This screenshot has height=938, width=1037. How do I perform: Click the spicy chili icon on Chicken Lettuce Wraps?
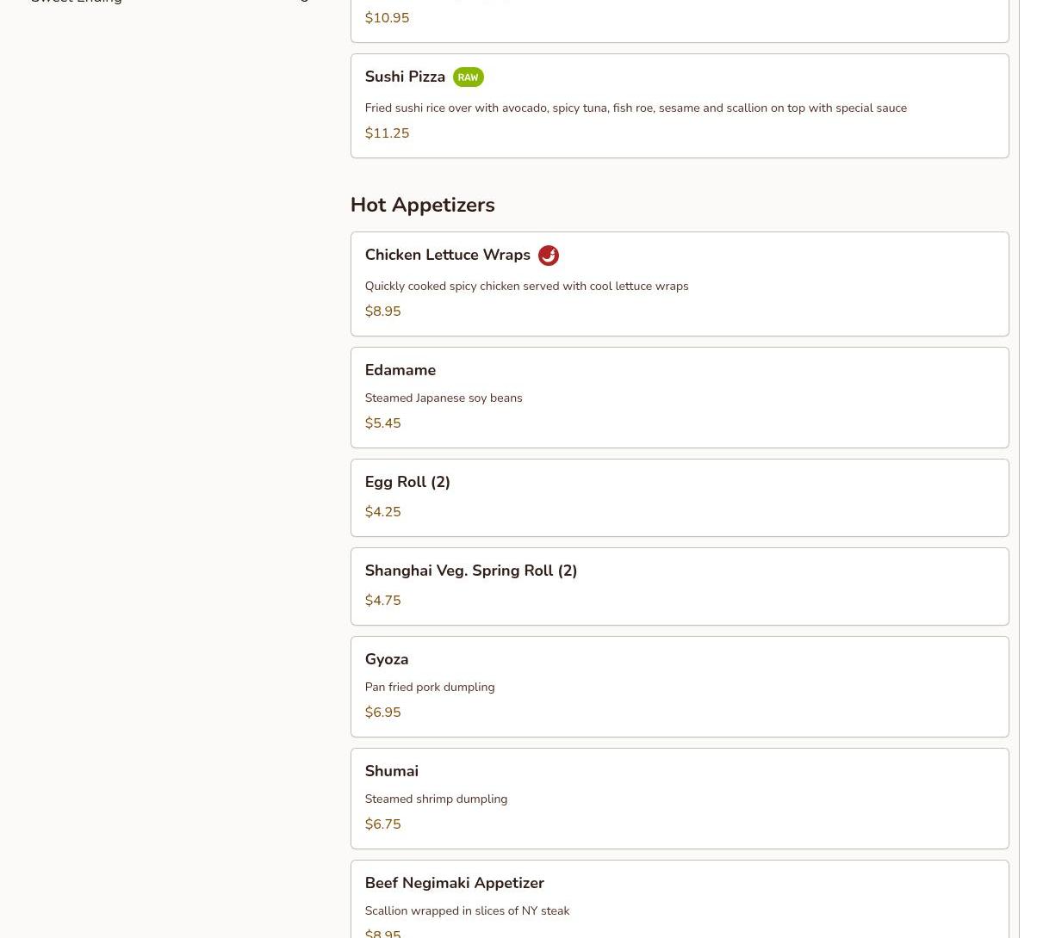click(548, 256)
